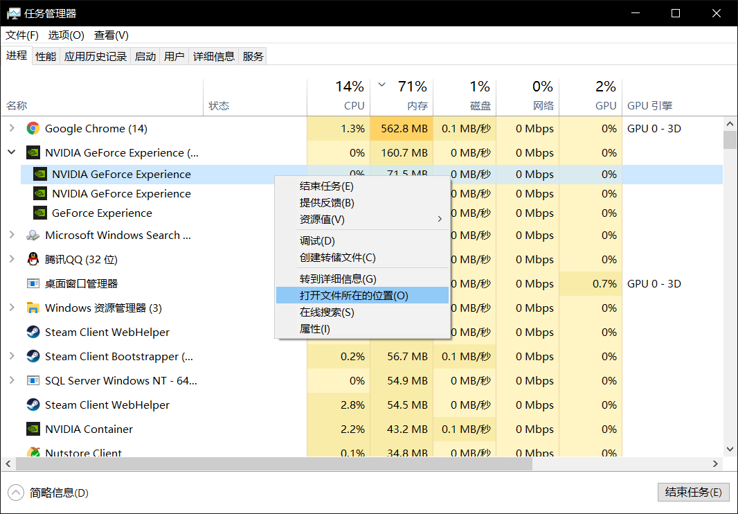Click the GeForce Experience child process icon

coord(40,213)
